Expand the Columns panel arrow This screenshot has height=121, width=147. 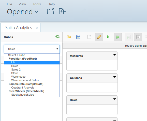click(x=114, y=77)
